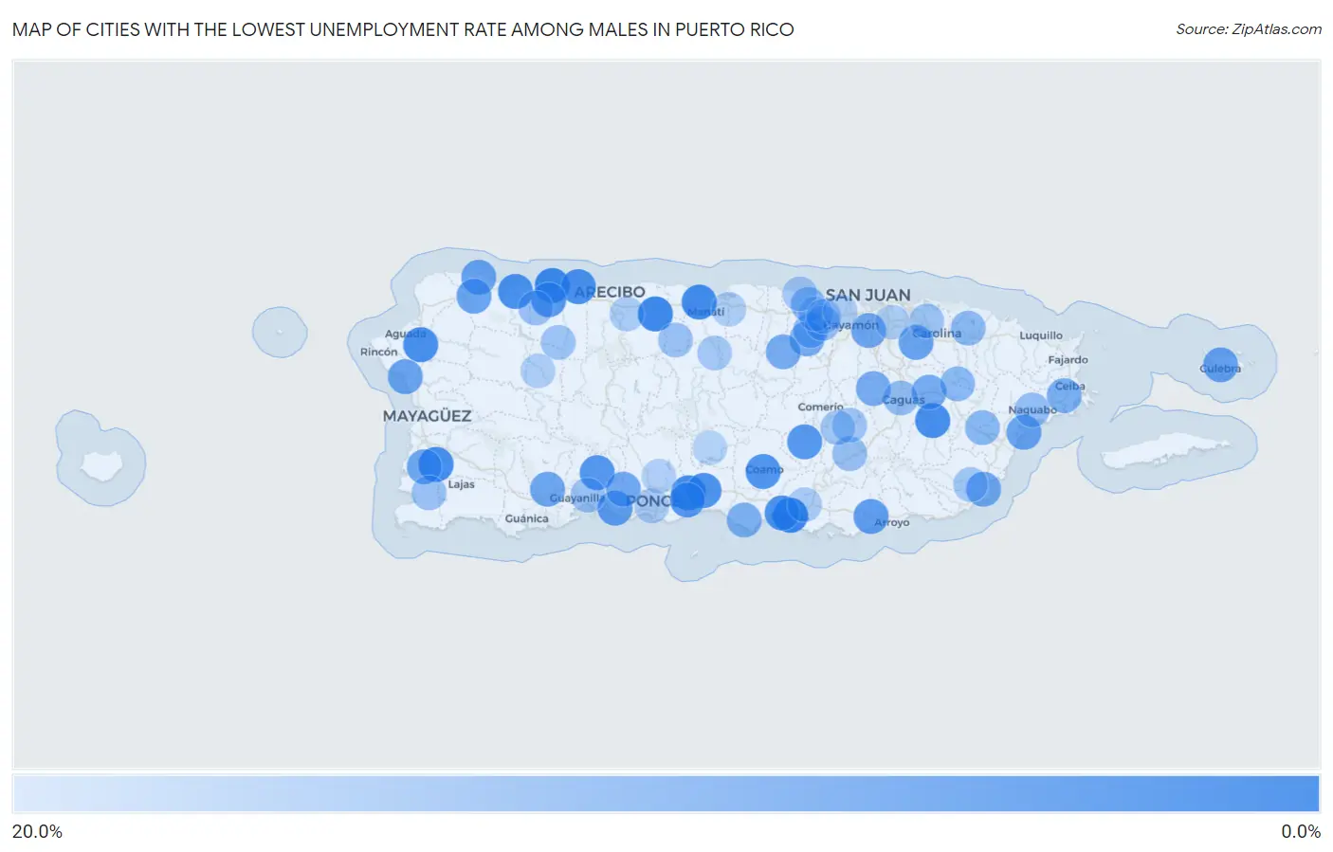Click the 20.0% legend label
This screenshot has height=852, width=1333.
(37, 831)
